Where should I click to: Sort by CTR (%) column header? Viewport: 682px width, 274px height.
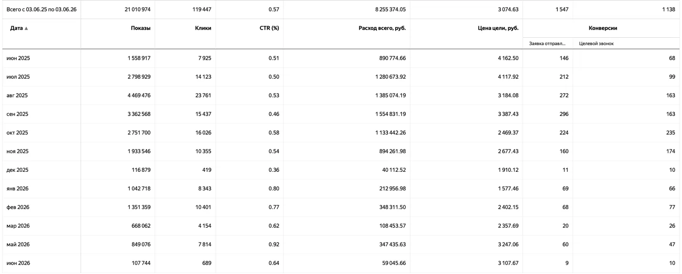(x=269, y=28)
